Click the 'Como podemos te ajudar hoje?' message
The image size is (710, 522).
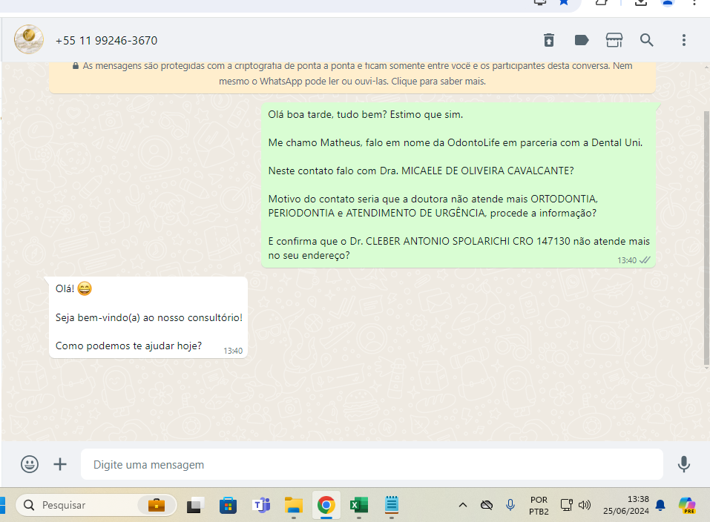point(128,346)
